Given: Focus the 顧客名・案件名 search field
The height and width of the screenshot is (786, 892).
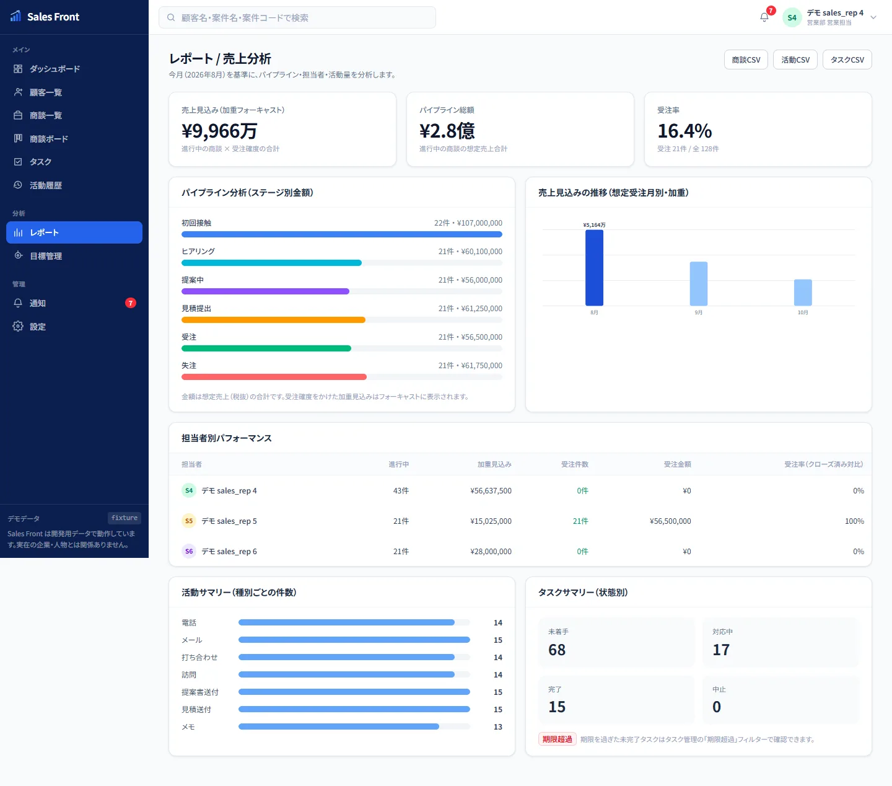Looking at the screenshot, I should click(297, 17).
